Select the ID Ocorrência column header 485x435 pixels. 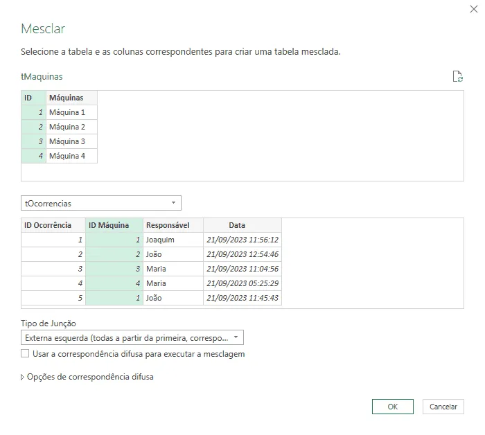(53, 225)
